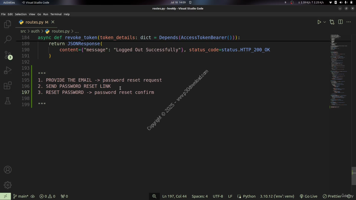Screen dimensions: 356x200
Task: Open the Extensions view icon
Action: point(8,86)
